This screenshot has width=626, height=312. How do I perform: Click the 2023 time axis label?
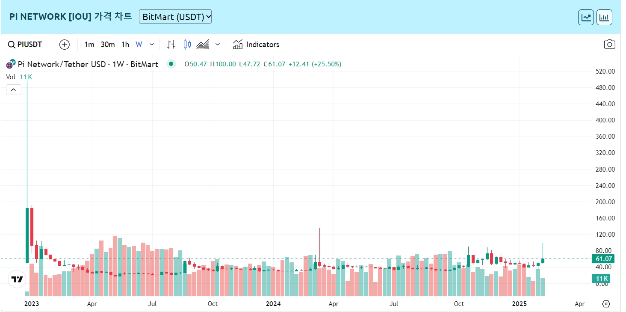coord(32,304)
